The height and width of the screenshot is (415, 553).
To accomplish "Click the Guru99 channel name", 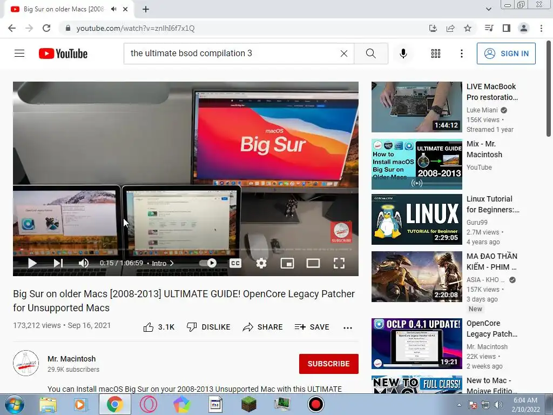I will pyautogui.click(x=477, y=222).
